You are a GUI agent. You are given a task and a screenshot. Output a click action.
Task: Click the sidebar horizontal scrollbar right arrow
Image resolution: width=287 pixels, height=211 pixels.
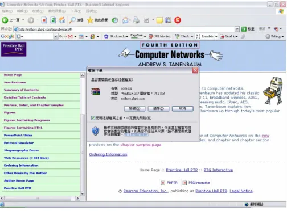click(77, 199)
